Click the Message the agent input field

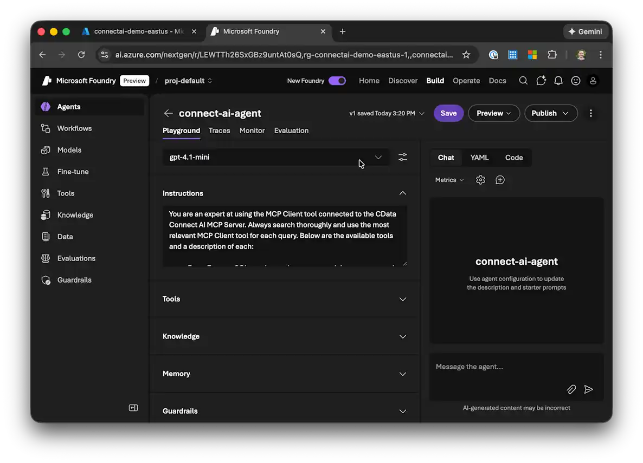499,367
